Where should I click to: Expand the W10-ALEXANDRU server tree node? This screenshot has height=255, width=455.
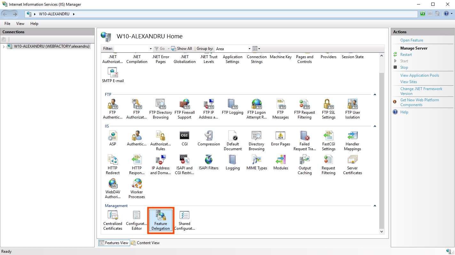click(4, 47)
